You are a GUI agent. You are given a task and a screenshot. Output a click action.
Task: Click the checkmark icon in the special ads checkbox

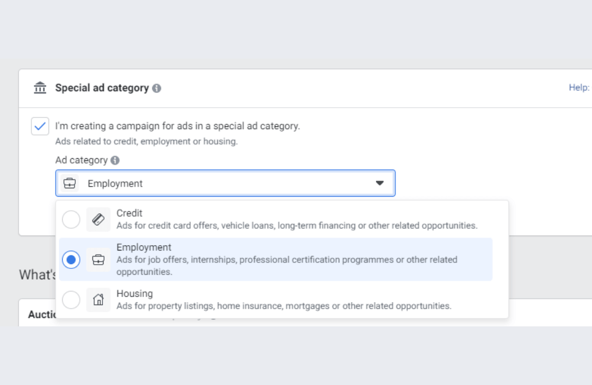[x=40, y=126]
